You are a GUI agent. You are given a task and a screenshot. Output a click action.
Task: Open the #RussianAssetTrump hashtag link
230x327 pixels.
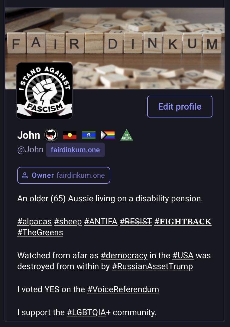[x=152, y=266]
